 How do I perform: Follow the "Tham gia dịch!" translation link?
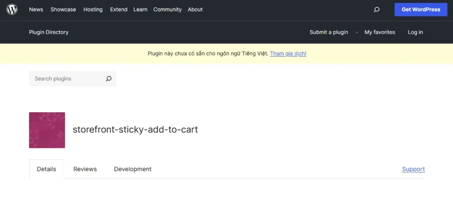click(288, 53)
